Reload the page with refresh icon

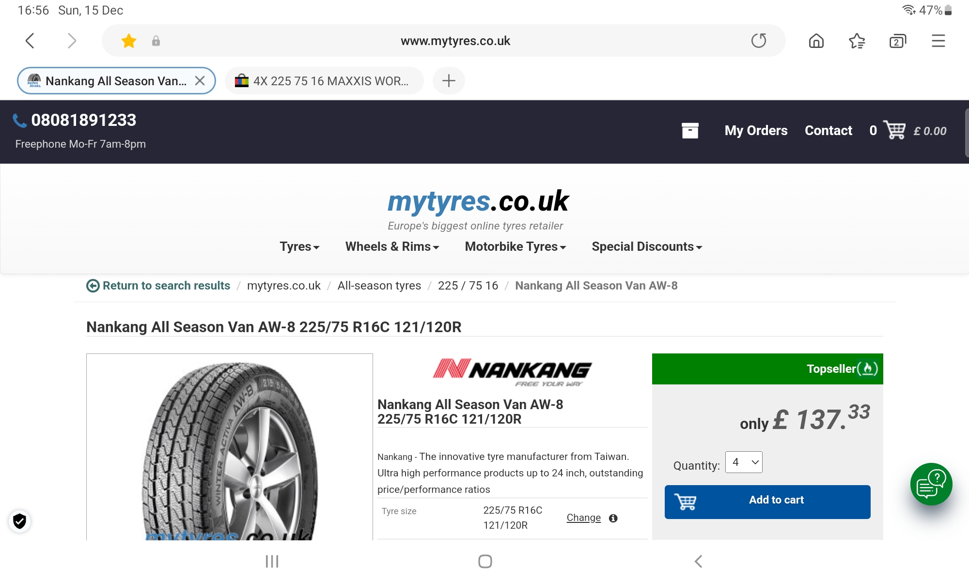(758, 41)
